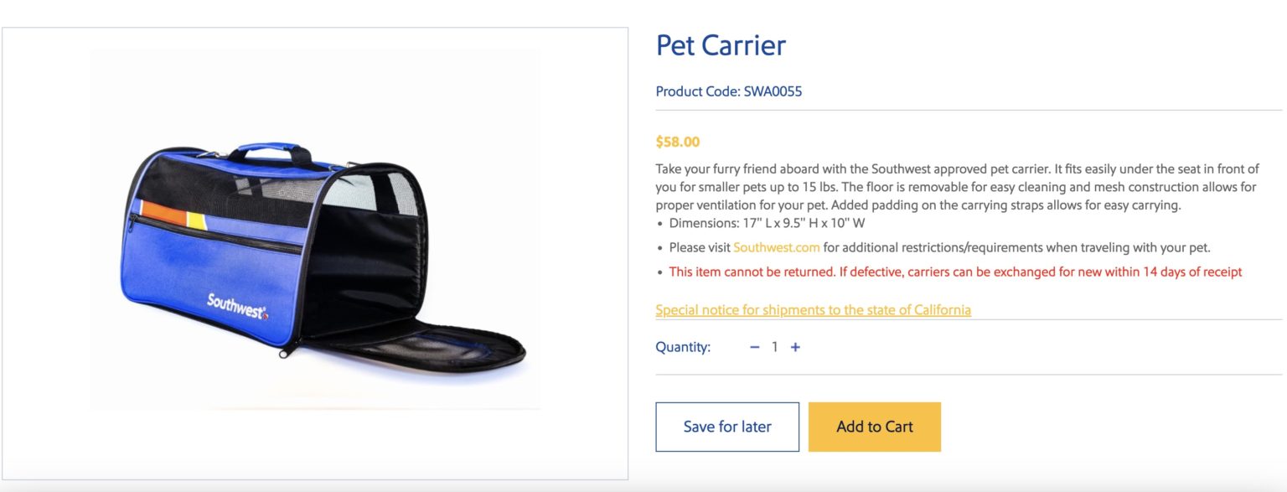Click the Southwest logo on the carrier
1287x492 pixels.
tap(237, 306)
